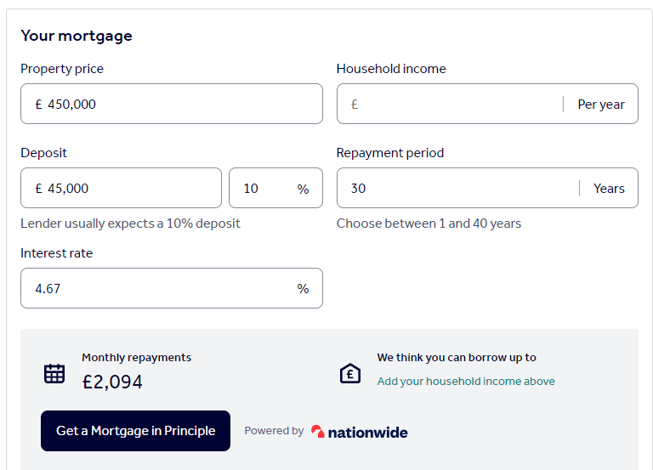The height and width of the screenshot is (470, 653).
Task: Click the percent symbol in Deposit percentage
Action: 303,189
